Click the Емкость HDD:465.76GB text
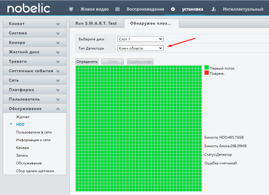Image resolution: width=269 pixels, height=195 pixels. [224, 137]
